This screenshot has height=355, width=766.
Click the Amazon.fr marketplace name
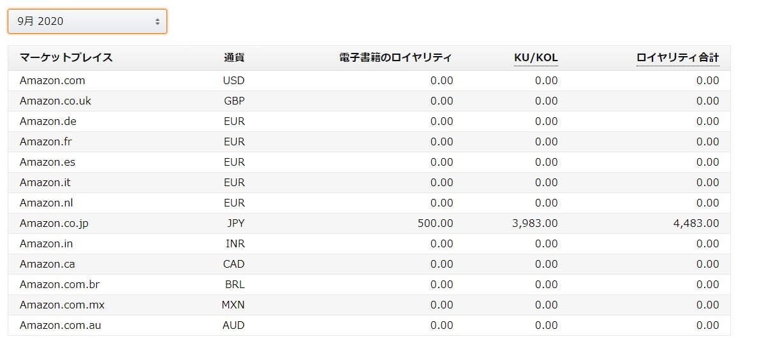pyautogui.click(x=45, y=141)
